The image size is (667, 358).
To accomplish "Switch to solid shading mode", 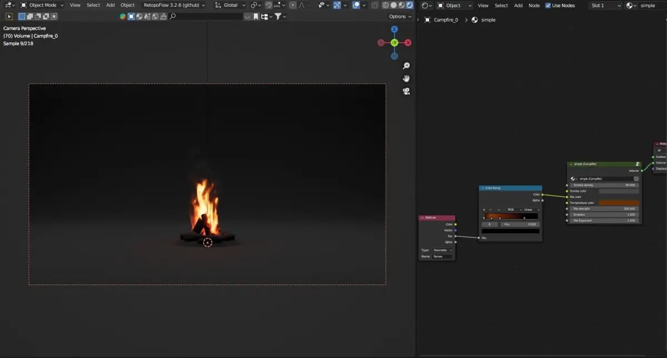I will click(x=394, y=5).
